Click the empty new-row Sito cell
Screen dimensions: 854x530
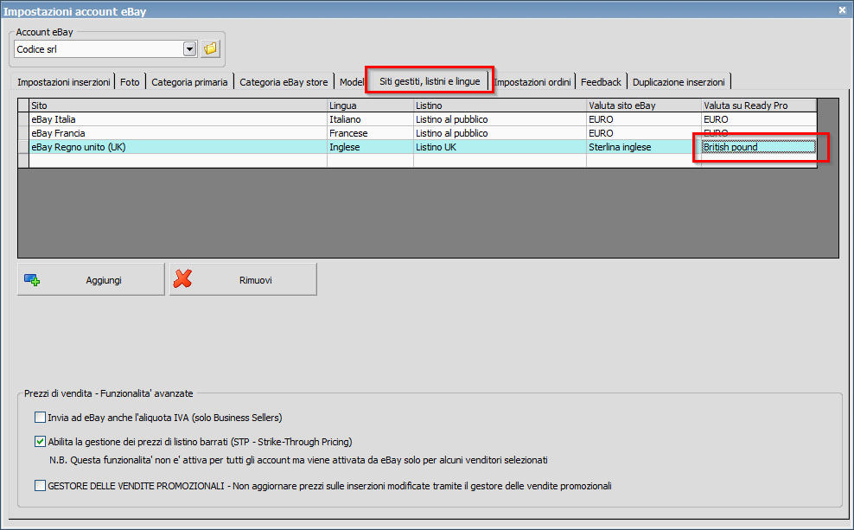pos(178,161)
